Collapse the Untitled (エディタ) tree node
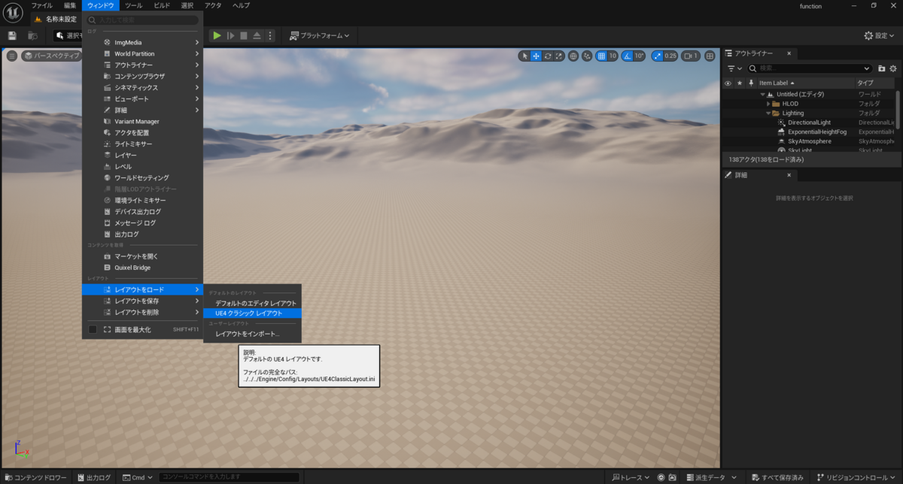 tap(762, 94)
